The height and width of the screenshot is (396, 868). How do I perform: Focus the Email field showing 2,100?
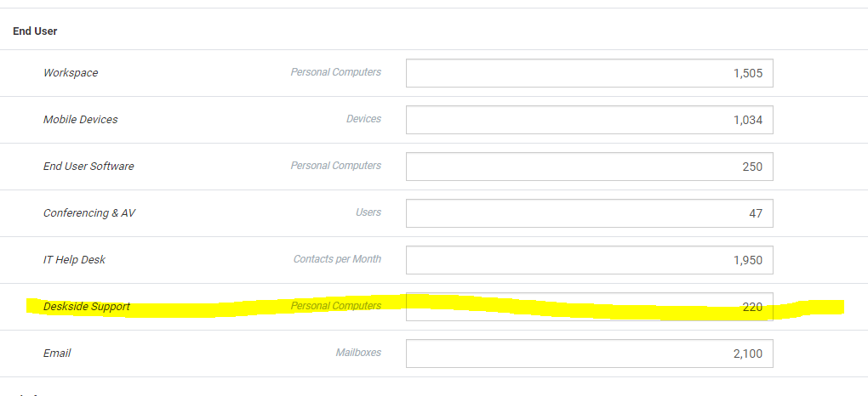[x=590, y=354]
